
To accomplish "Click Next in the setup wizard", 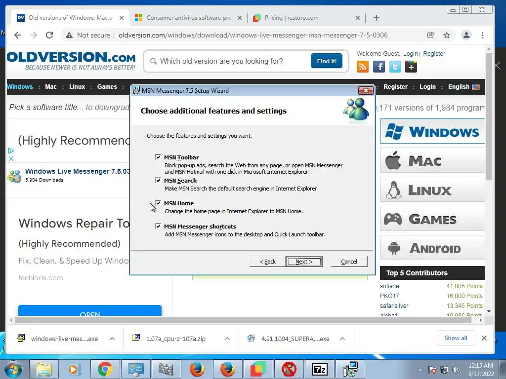I will click(x=304, y=262).
